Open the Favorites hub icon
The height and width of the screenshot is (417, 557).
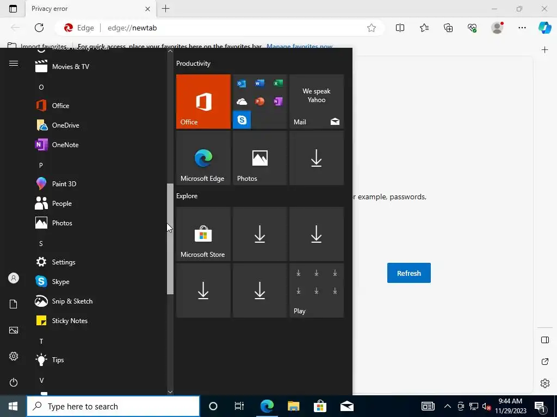click(x=424, y=28)
